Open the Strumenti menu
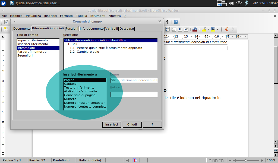278x163 pixels. (98, 16)
